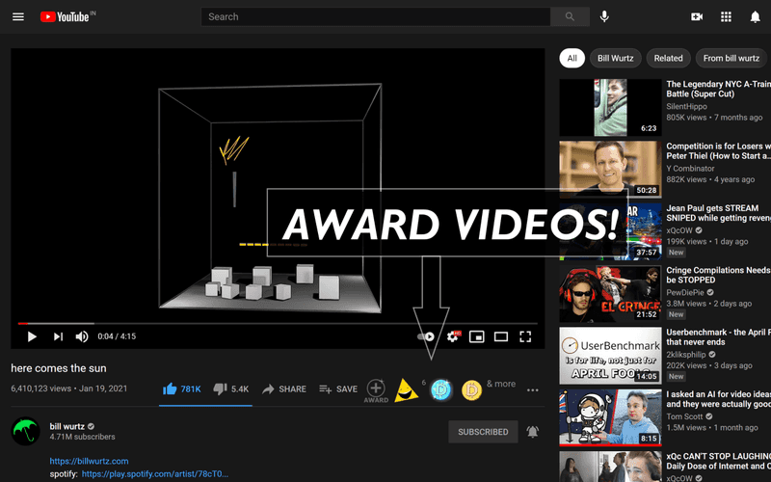Select the 'Related' filter chip
771x482 pixels.
[668, 58]
